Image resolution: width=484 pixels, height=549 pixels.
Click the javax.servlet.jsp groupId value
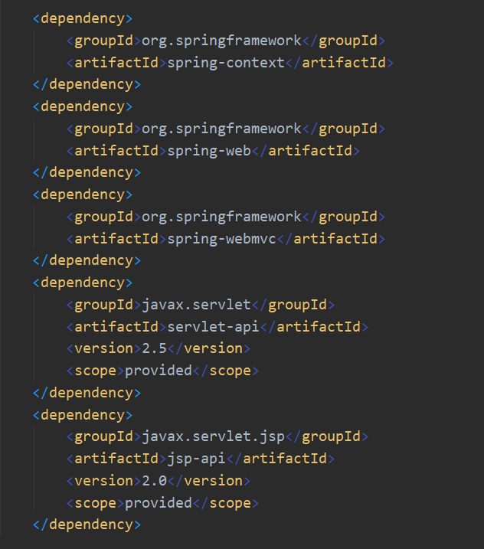coord(214,436)
